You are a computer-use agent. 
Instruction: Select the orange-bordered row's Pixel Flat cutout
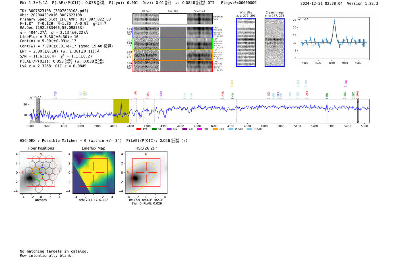pos(173,55)
